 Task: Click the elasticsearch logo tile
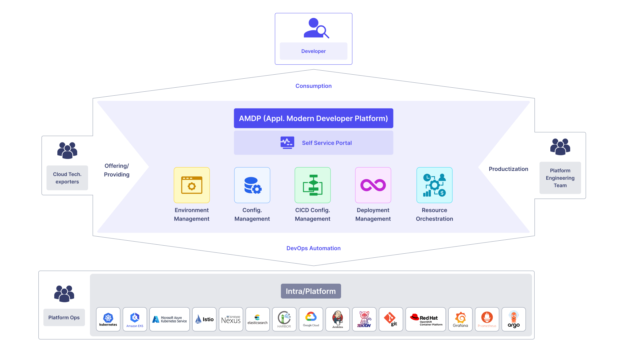[258, 319]
